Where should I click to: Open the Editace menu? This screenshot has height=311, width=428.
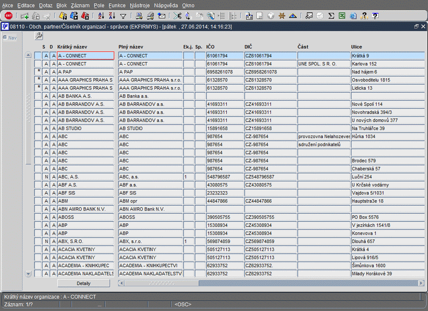click(x=26, y=5)
